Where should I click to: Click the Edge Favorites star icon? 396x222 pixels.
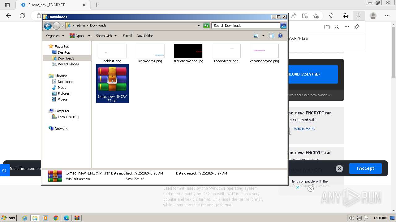coord(332,16)
